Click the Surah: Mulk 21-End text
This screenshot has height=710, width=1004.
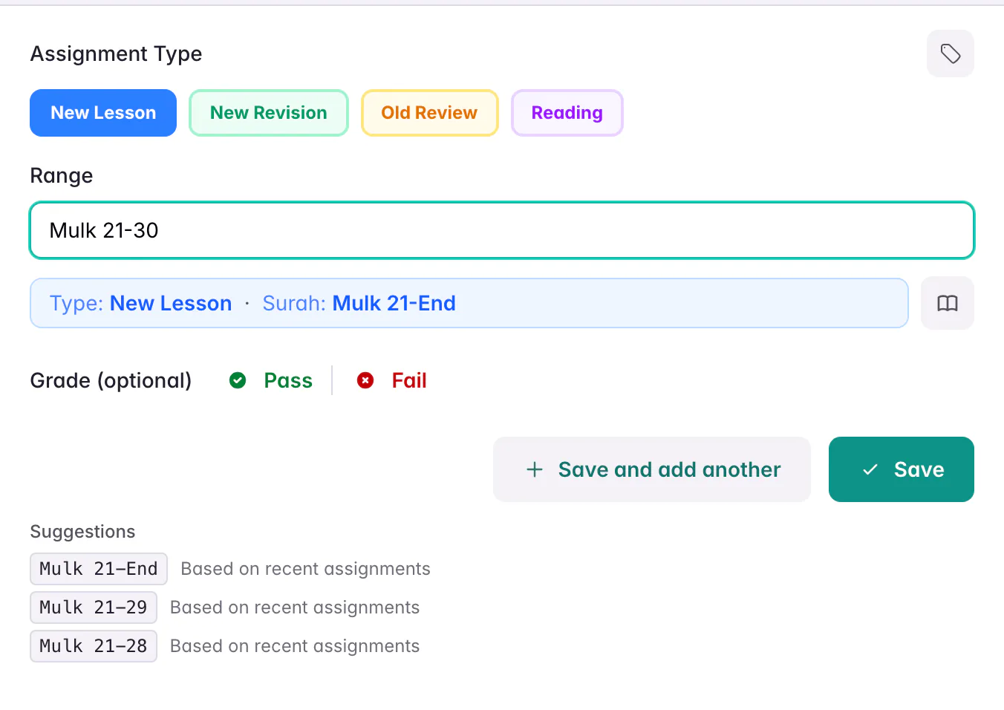pos(359,303)
